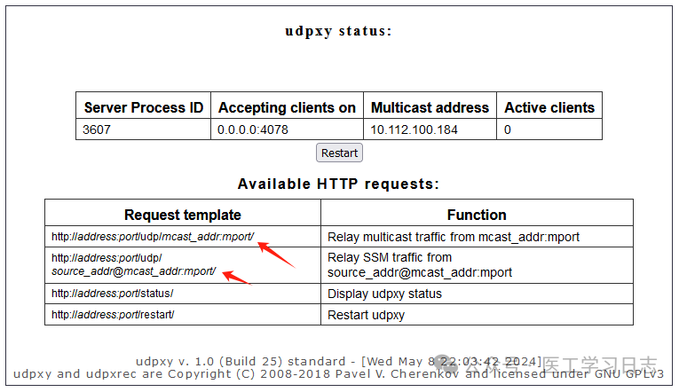Select the source_addr@mcast_addr:mport request template
Viewport: 679px width, 392px height.
pyautogui.click(x=133, y=264)
